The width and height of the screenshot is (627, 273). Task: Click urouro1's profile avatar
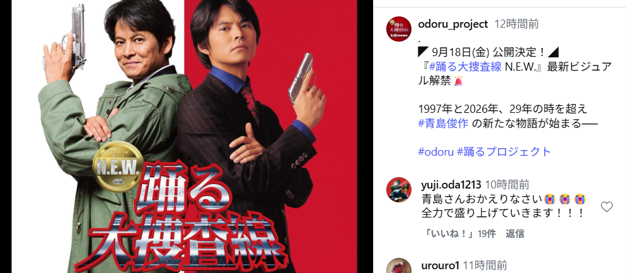[x=399, y=266]
